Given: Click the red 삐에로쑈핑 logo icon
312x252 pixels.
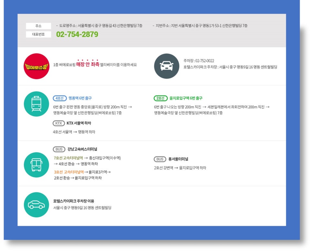Looking at the screenshot, I should pyautogui.click(x=36, y=65).
